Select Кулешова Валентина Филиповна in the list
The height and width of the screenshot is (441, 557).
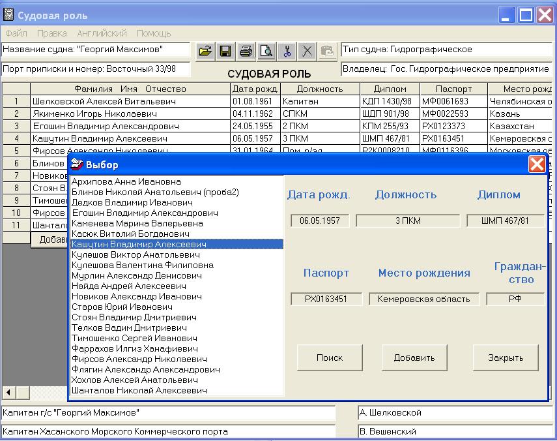click(177, 265)
